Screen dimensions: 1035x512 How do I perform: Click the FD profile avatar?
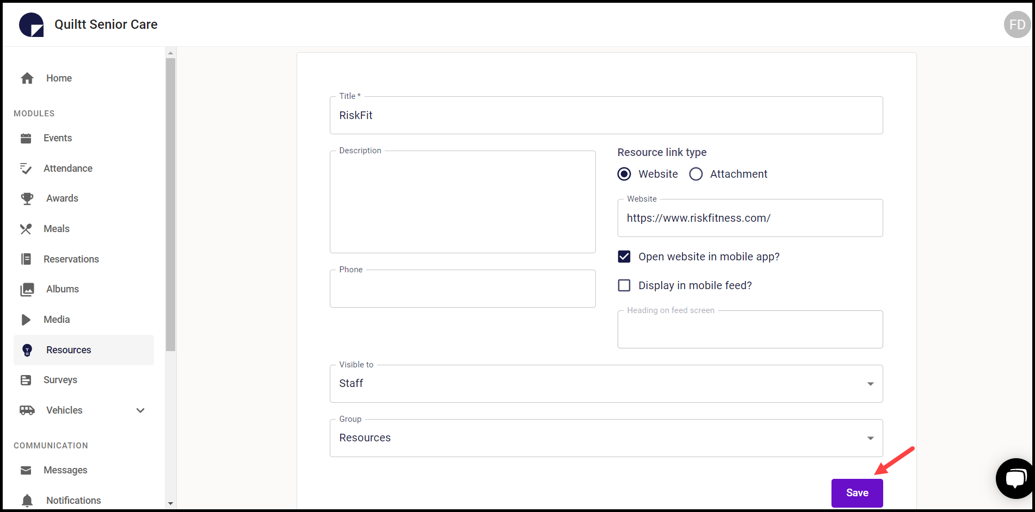click(1016, 24)
